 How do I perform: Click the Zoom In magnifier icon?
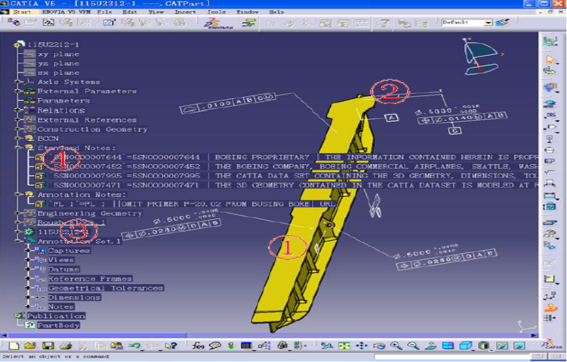tap(396, 346)
